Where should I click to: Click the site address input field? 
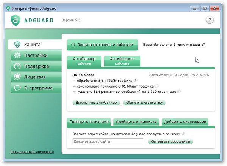[108, 141]
